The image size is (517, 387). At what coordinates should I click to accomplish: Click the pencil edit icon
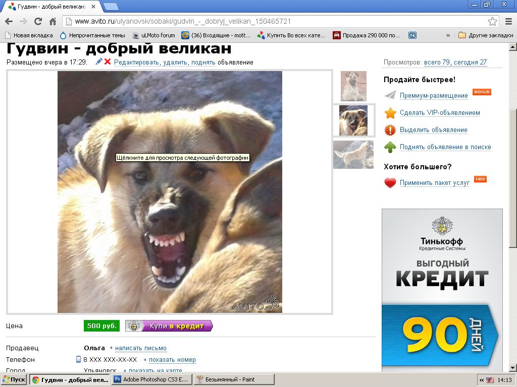point(99,61)
